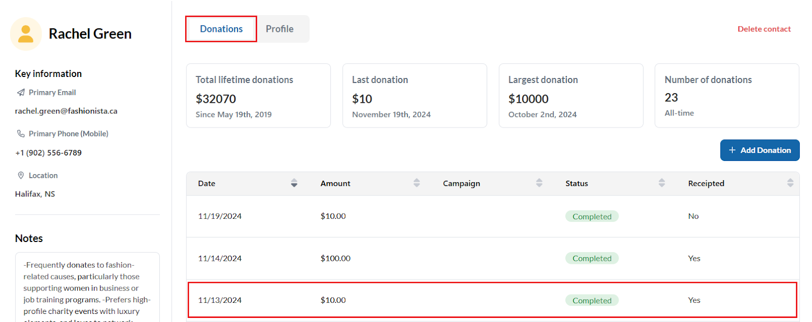The height and width of the screenshot is (322, 812).
Task: Click inside the Notes text box
Action: pos(87,288)
